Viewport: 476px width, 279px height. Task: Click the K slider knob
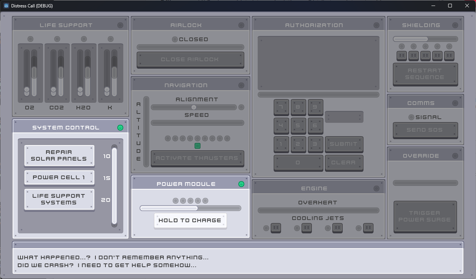pyautogui.click(x=107, y=90)
